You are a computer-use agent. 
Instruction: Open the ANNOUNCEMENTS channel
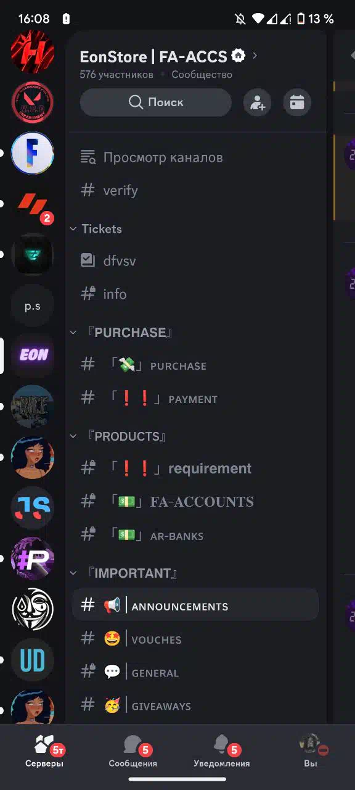tap(195, 606)
